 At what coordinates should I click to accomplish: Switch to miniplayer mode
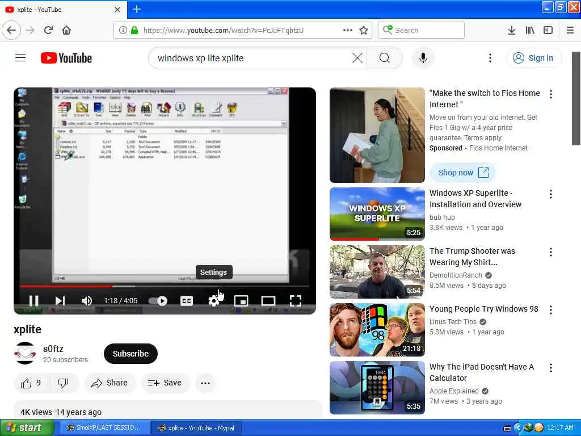click(x=241, y=301)
